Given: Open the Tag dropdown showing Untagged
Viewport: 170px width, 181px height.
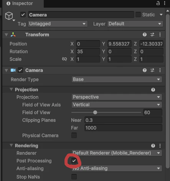Looking at the screenshot, I should [58, 24].
